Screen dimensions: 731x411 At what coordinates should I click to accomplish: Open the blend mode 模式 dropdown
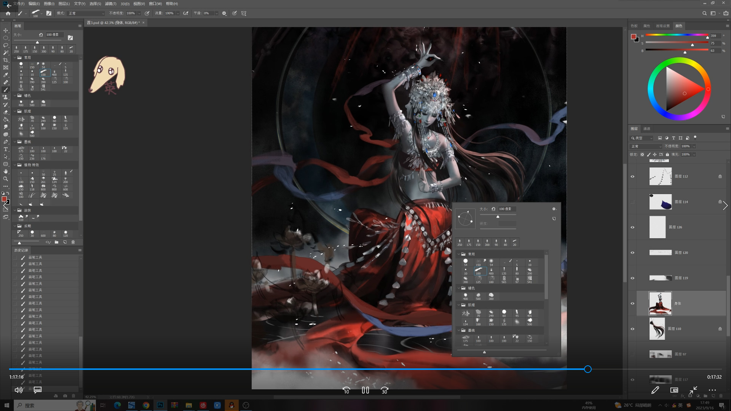(86, 13)
